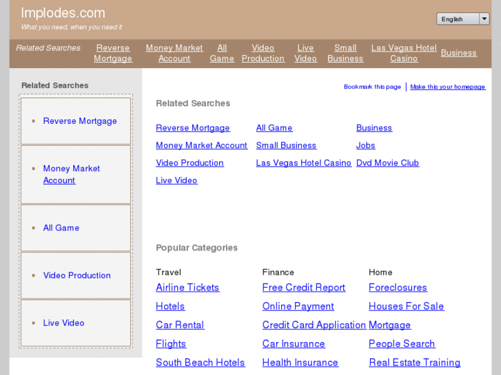Open Video Production in main Related Searches list
This screenshot has height=375, width=501.
point(190,163)
